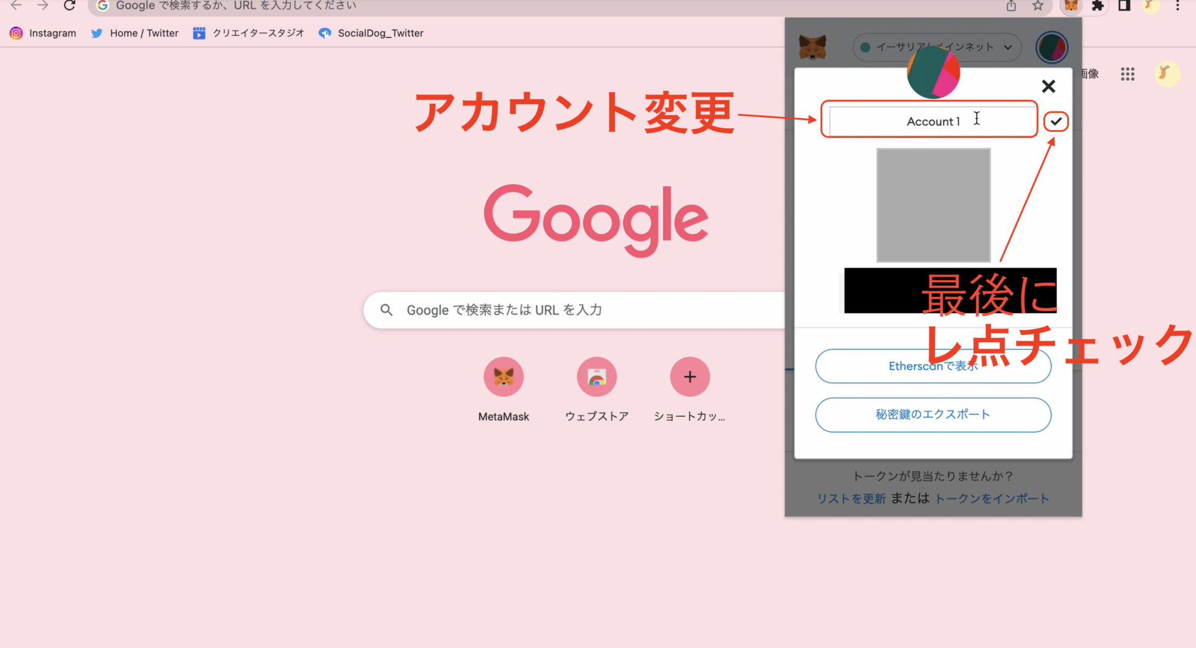Open the MetaMask shortcut tile
The width and height of the screenshot is (1196, 648).
coord(503,390)
